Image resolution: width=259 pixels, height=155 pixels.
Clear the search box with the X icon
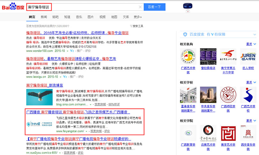pyautogui.click(x=140, y=7)
